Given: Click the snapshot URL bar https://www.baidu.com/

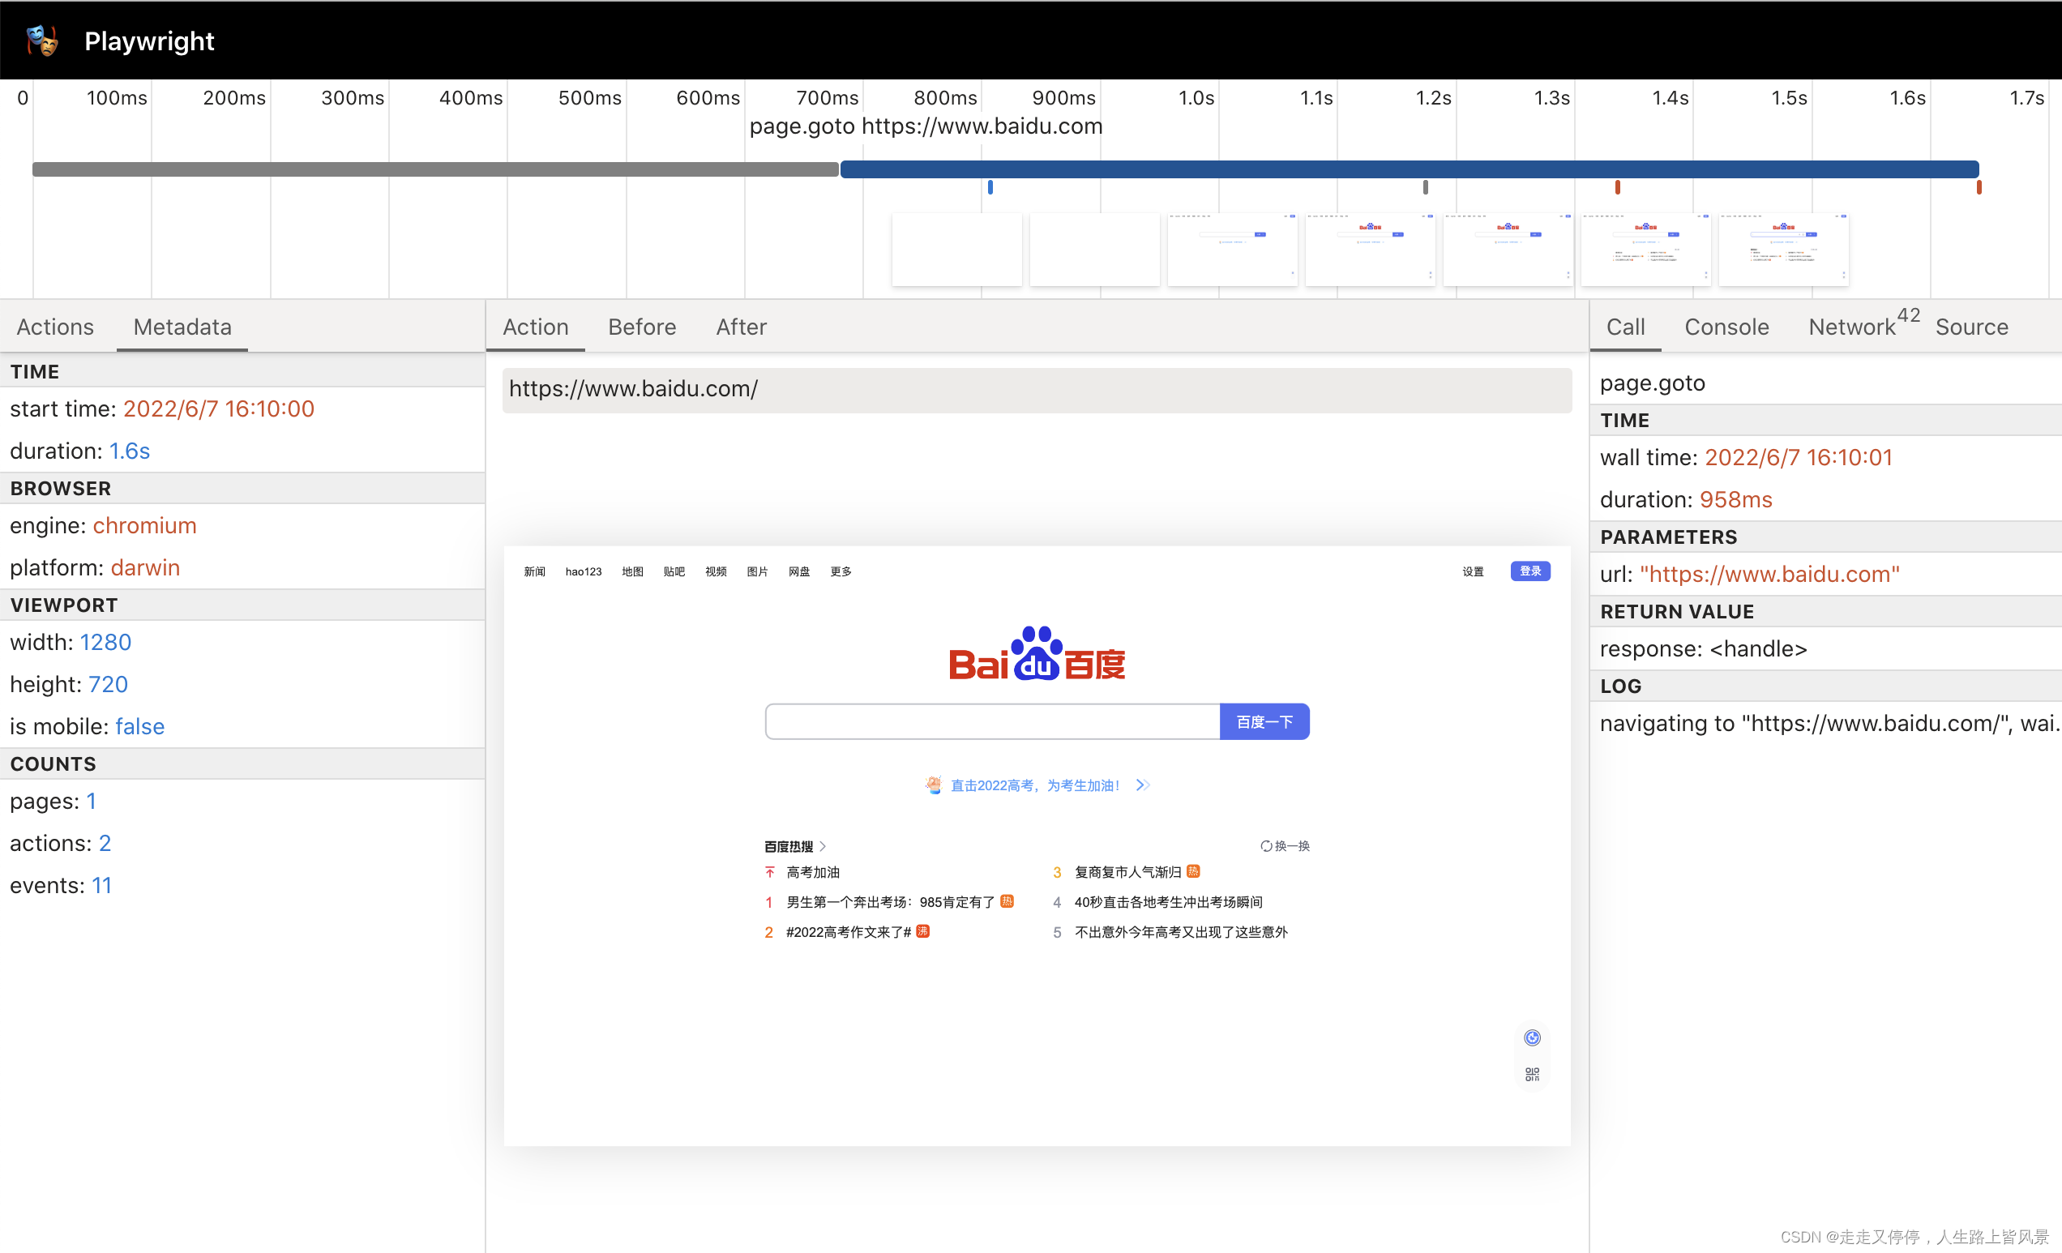Looking at the screenshot, I should tap(1037, 389).
